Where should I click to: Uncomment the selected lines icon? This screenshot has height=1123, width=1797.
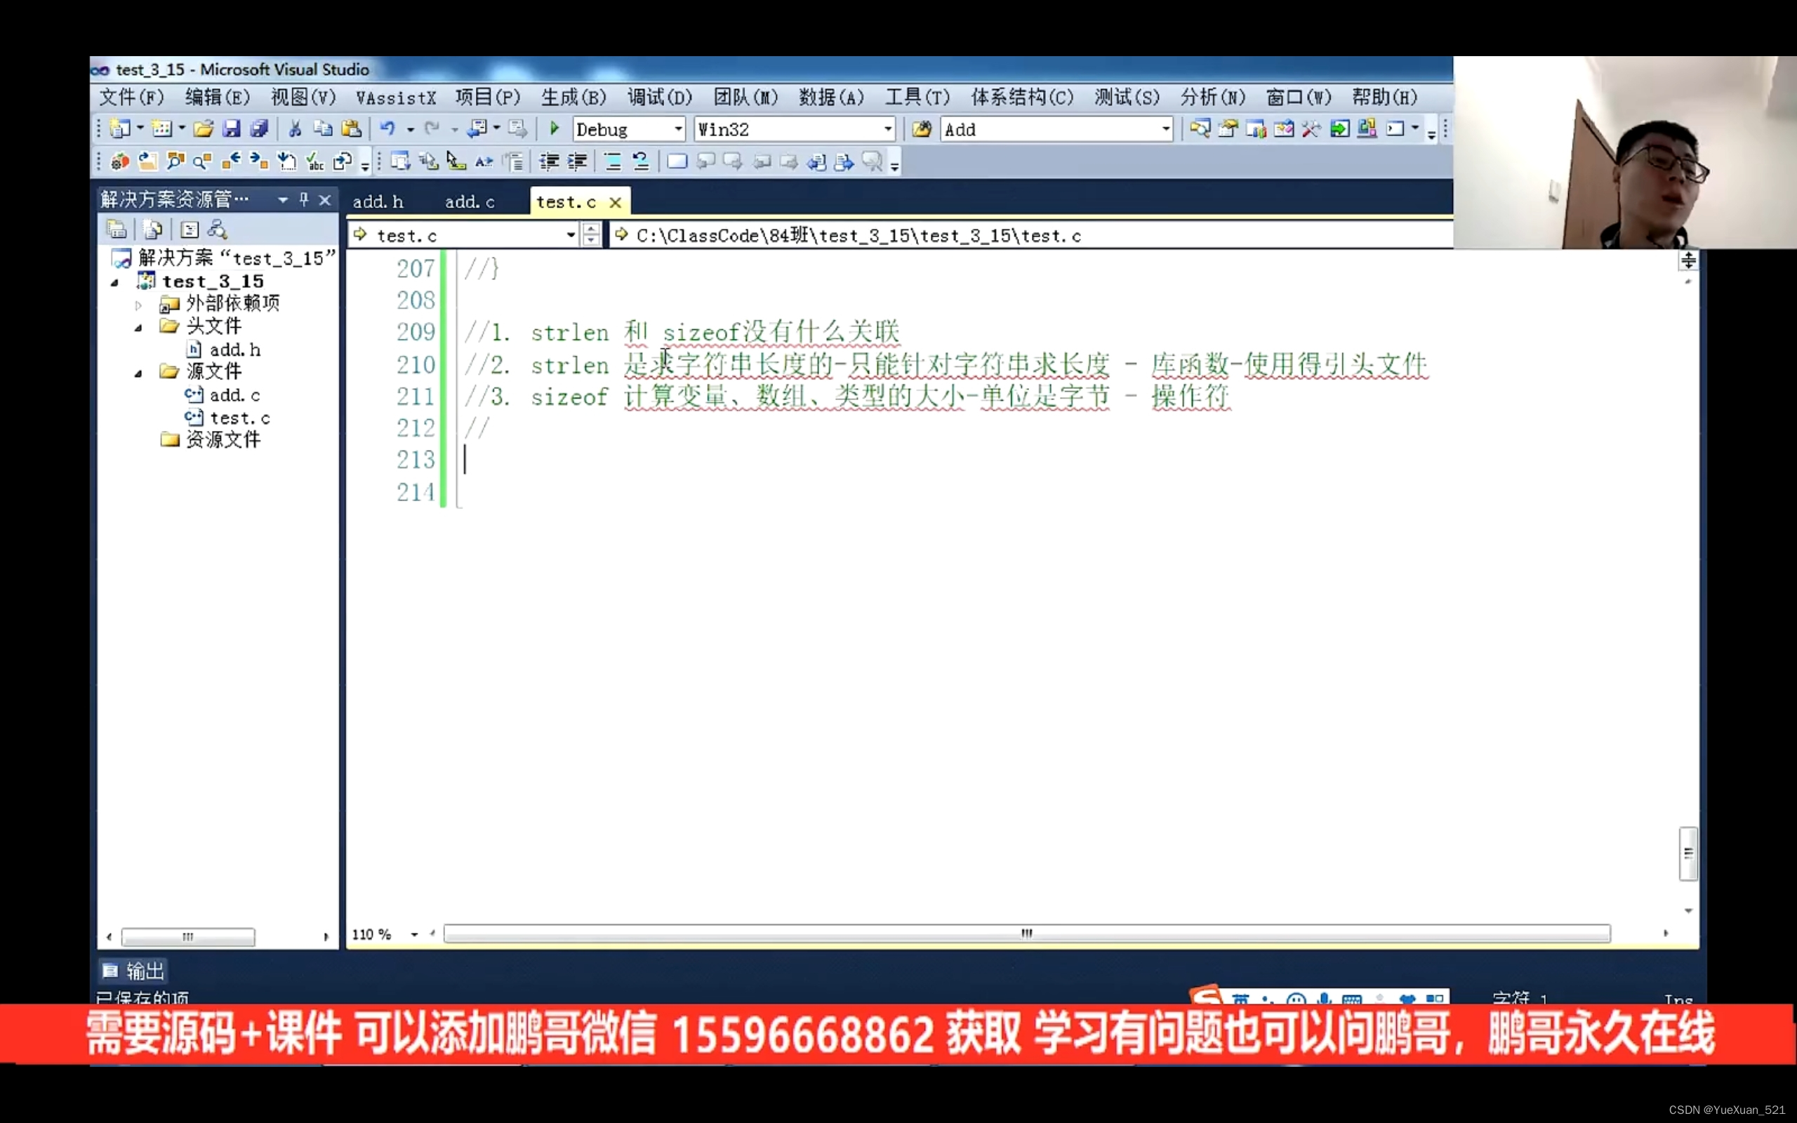pyautogui.click(x=641, y=161)
